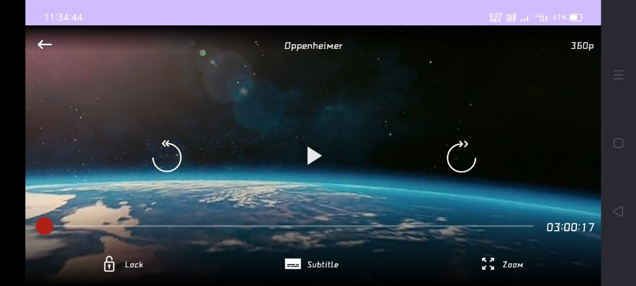Tap the back arrow to exit player

pyautogui.click(x=45, y=45)
